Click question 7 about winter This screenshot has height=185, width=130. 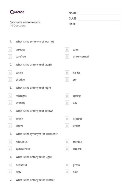(35, 180)
